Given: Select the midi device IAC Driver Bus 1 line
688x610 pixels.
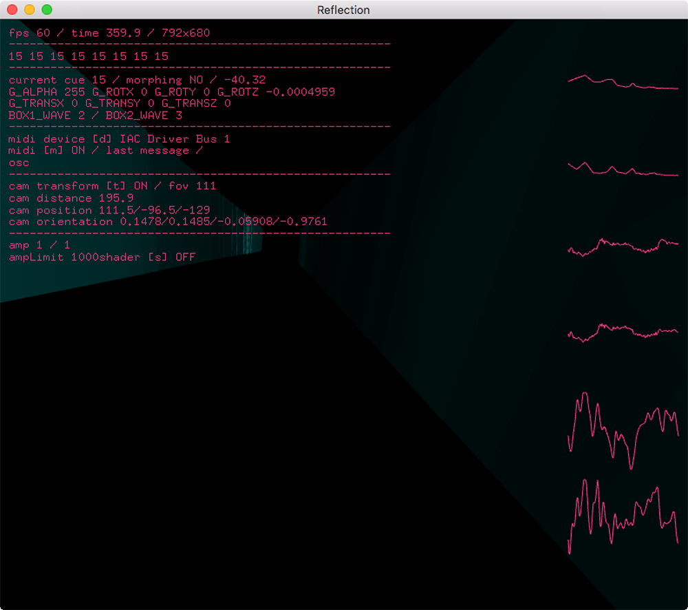Looking at the screenshot, I should pos(119,139).
